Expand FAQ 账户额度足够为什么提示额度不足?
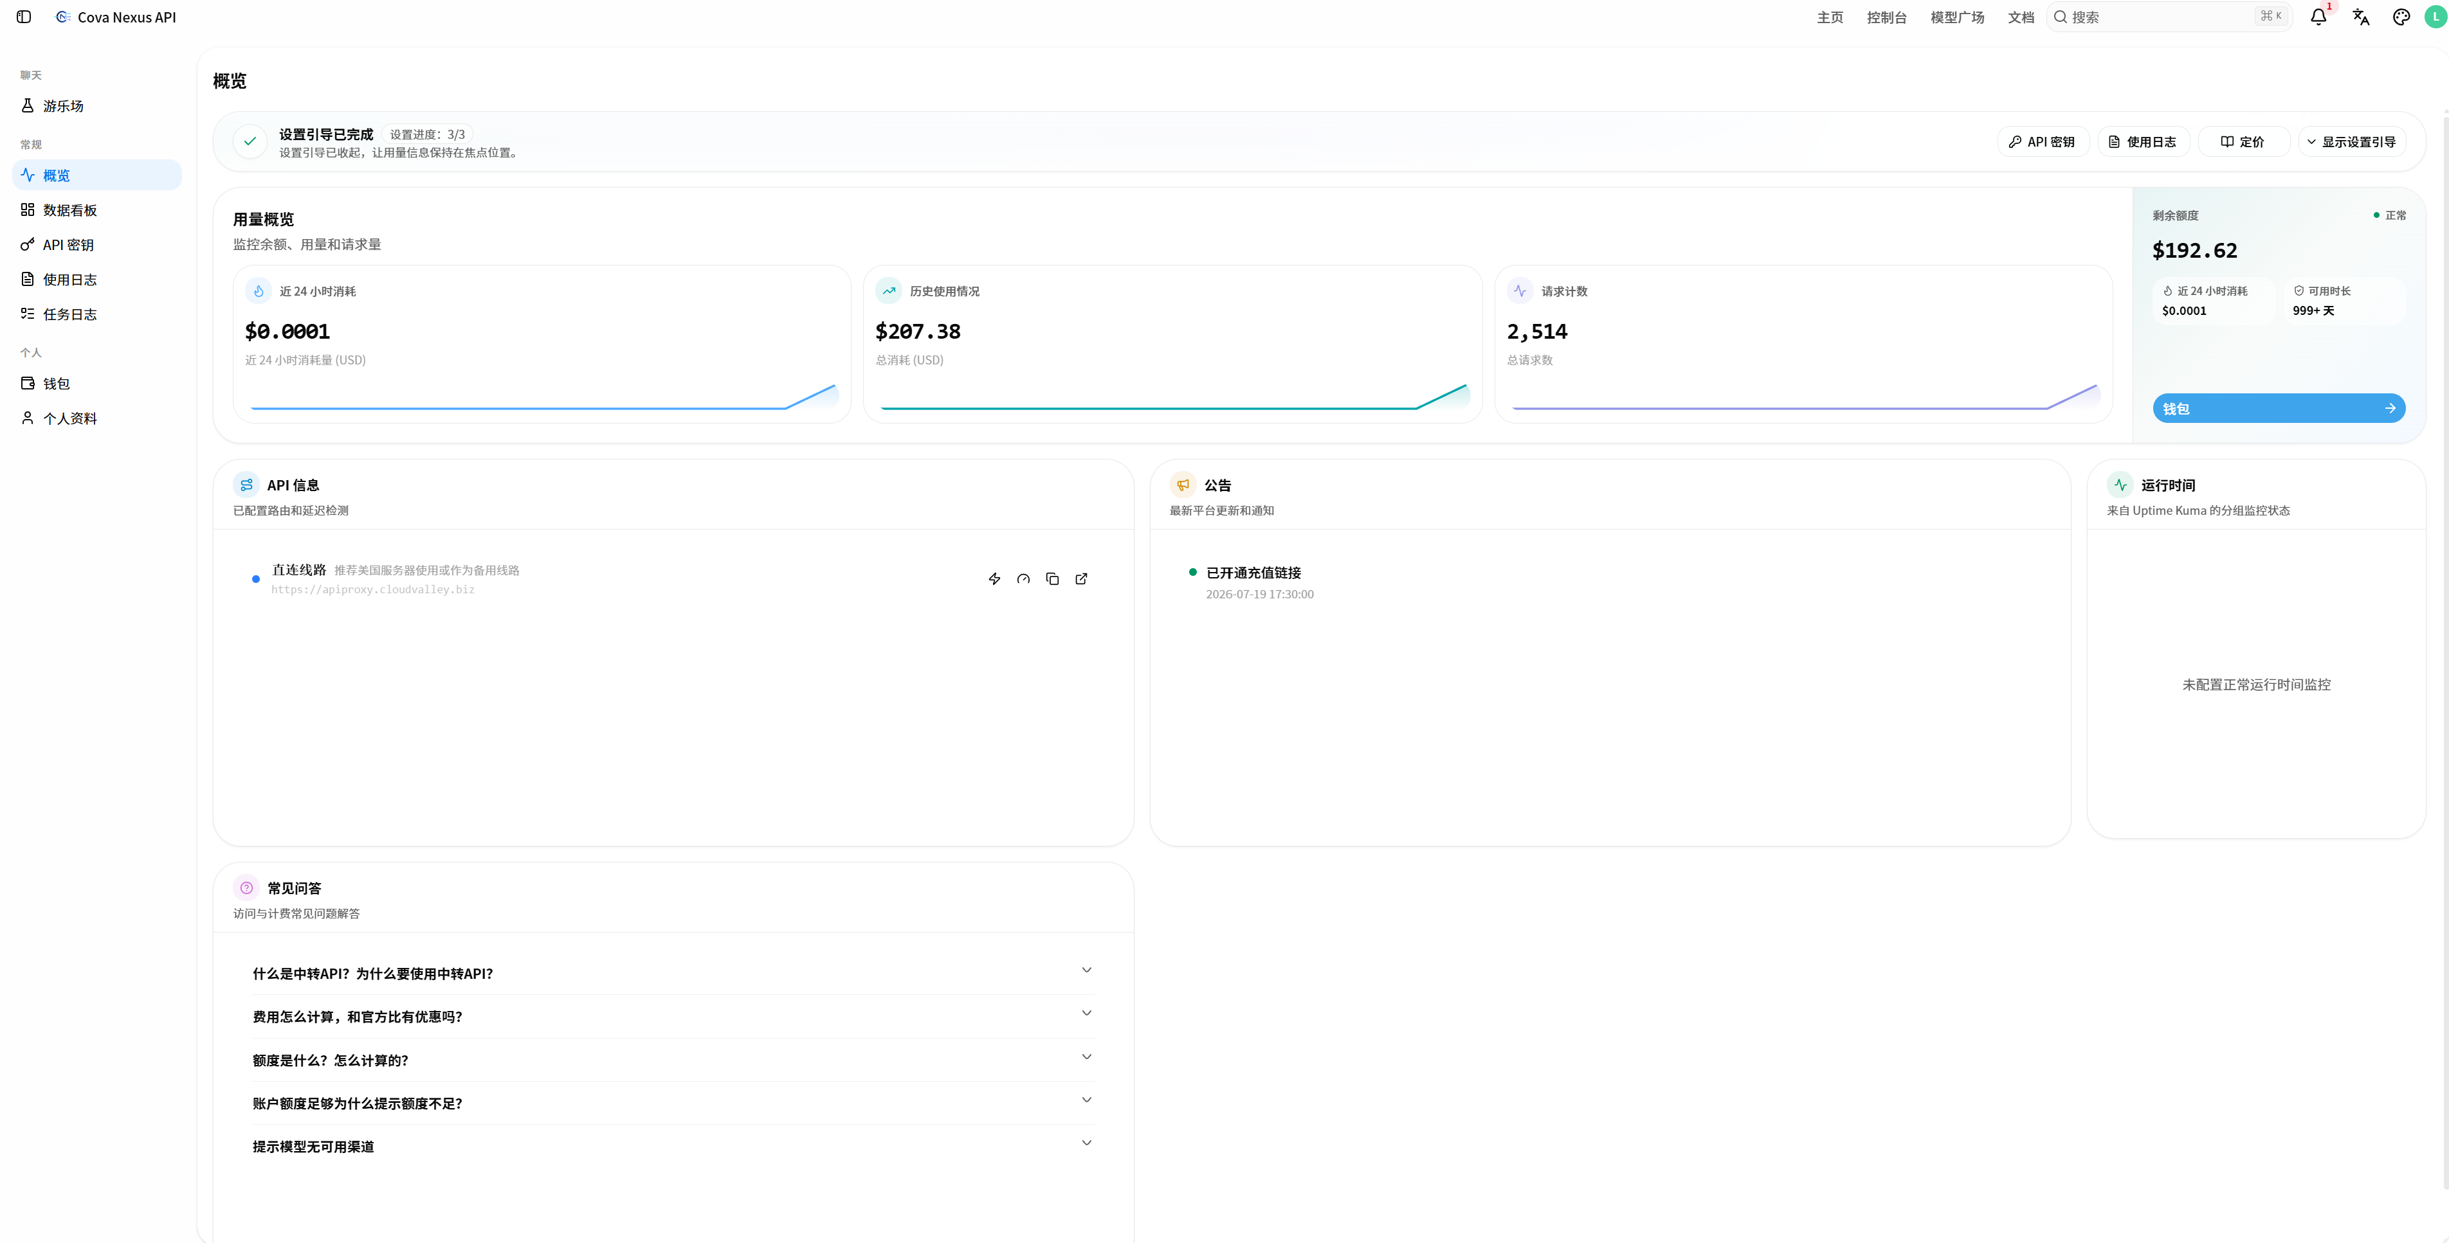The width and height of the screenshot is (2449, 1243). pyautogui.click(x=673, y=1102)
